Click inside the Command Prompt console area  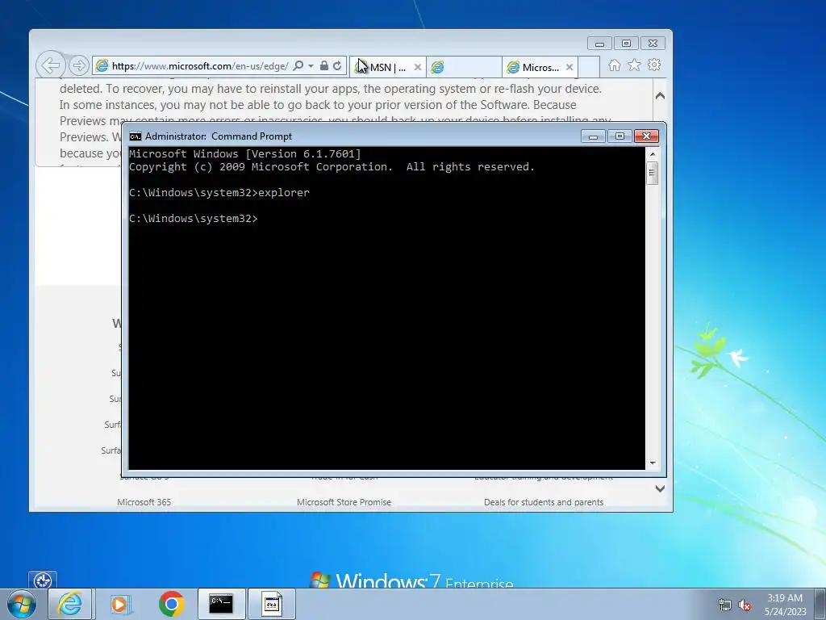tap(386, 308)
